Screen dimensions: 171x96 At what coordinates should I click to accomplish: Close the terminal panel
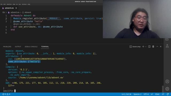[x=161, y=47]
